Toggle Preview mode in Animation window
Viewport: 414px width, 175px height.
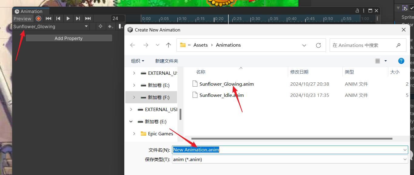click(22, 18)
